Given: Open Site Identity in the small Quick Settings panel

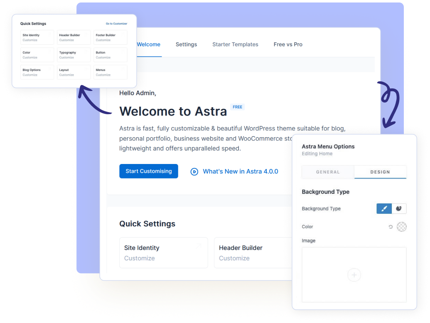Looking at the screenshot, I should [x=37, y=37].
